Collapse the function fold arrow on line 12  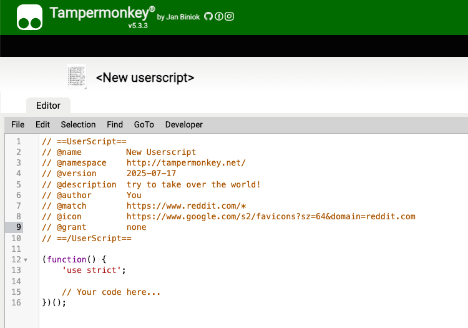pos(26,260)
